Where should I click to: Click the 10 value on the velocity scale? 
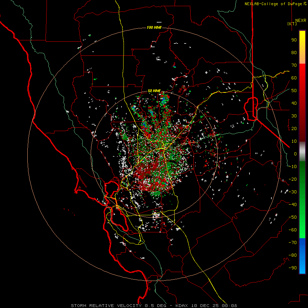click(x=294, y=141)
